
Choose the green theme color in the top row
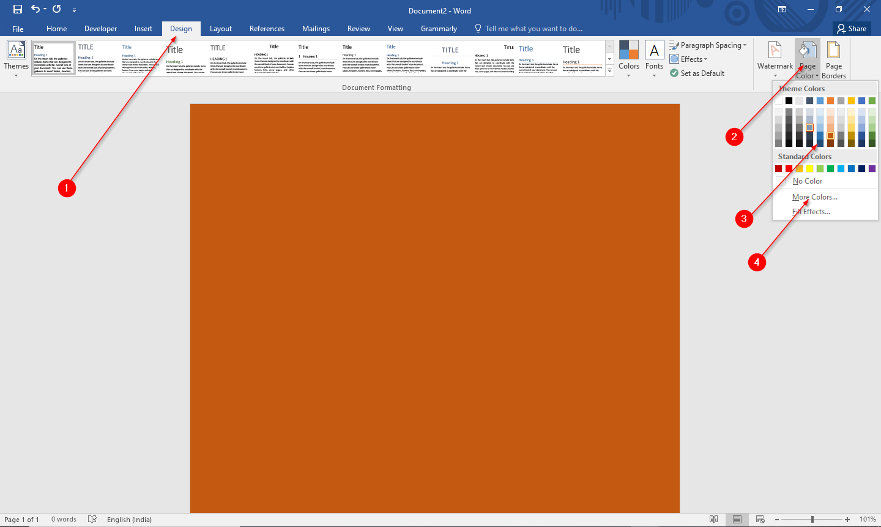coord(872,100)
